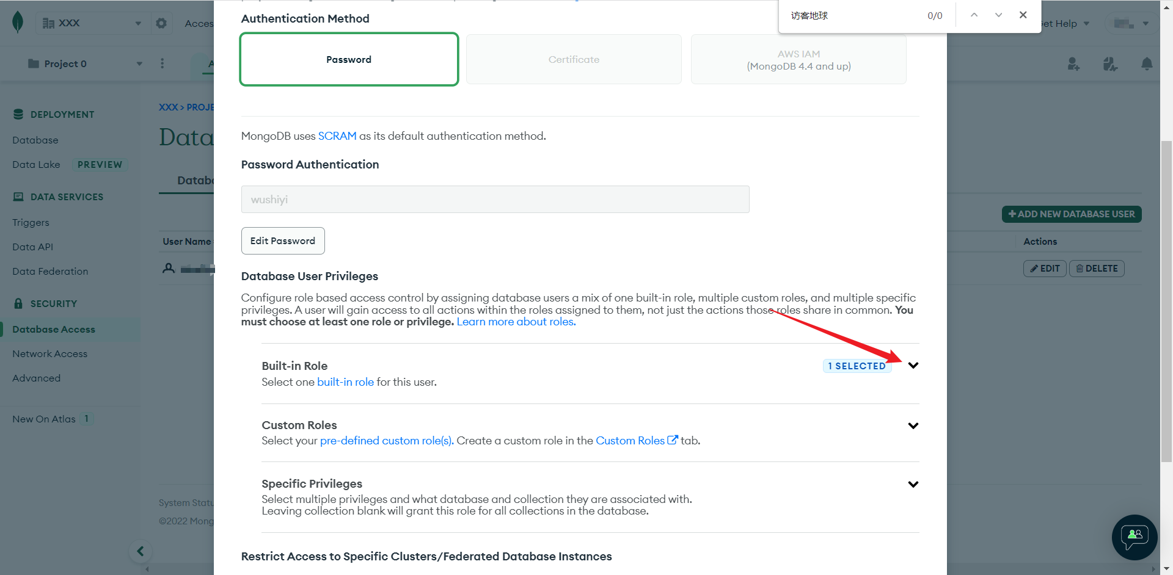The height and width of the screenshot is (575, 1173).
Task: Open organization settings gear icon
Action: click(161, 23)
